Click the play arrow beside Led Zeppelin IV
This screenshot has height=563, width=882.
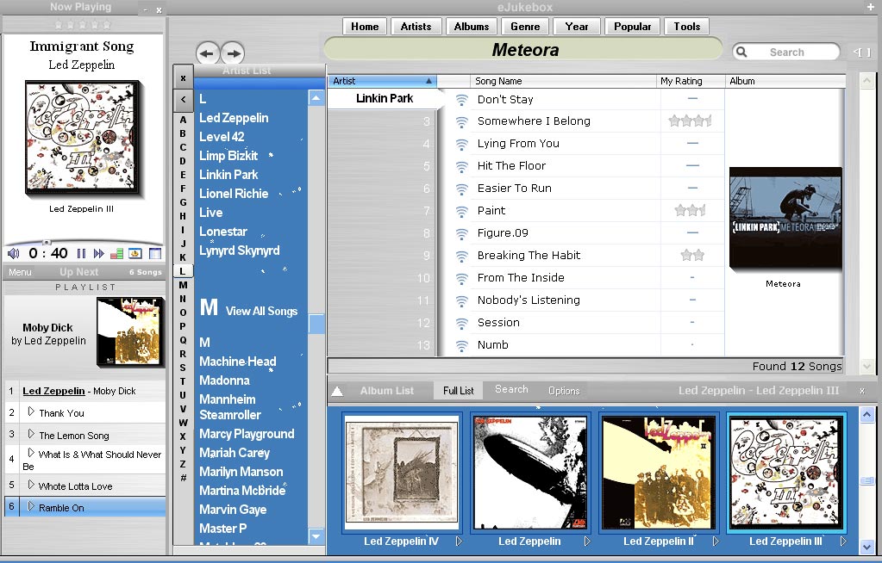459,541
